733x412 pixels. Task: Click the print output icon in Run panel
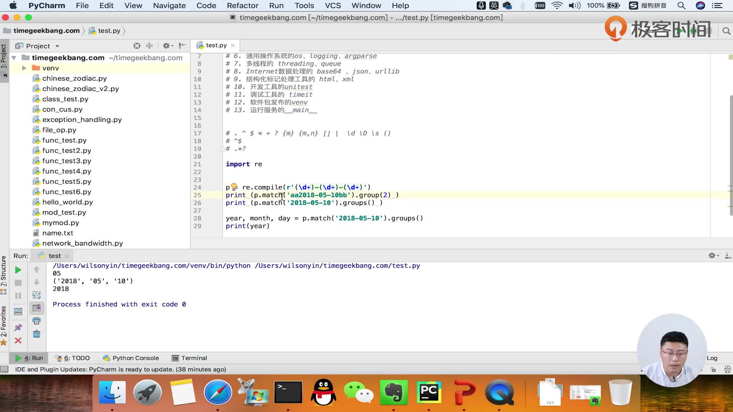pos(37,321)
